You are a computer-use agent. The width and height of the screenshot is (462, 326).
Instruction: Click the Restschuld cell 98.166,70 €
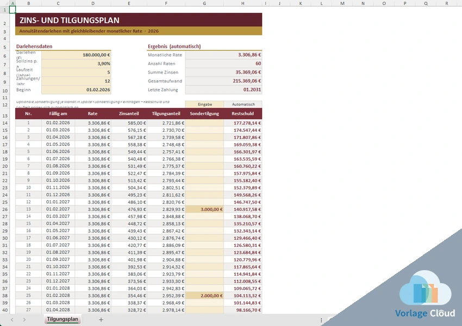(x=243, y=310)
